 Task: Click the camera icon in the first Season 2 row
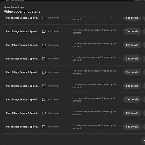tap(44, 31)
